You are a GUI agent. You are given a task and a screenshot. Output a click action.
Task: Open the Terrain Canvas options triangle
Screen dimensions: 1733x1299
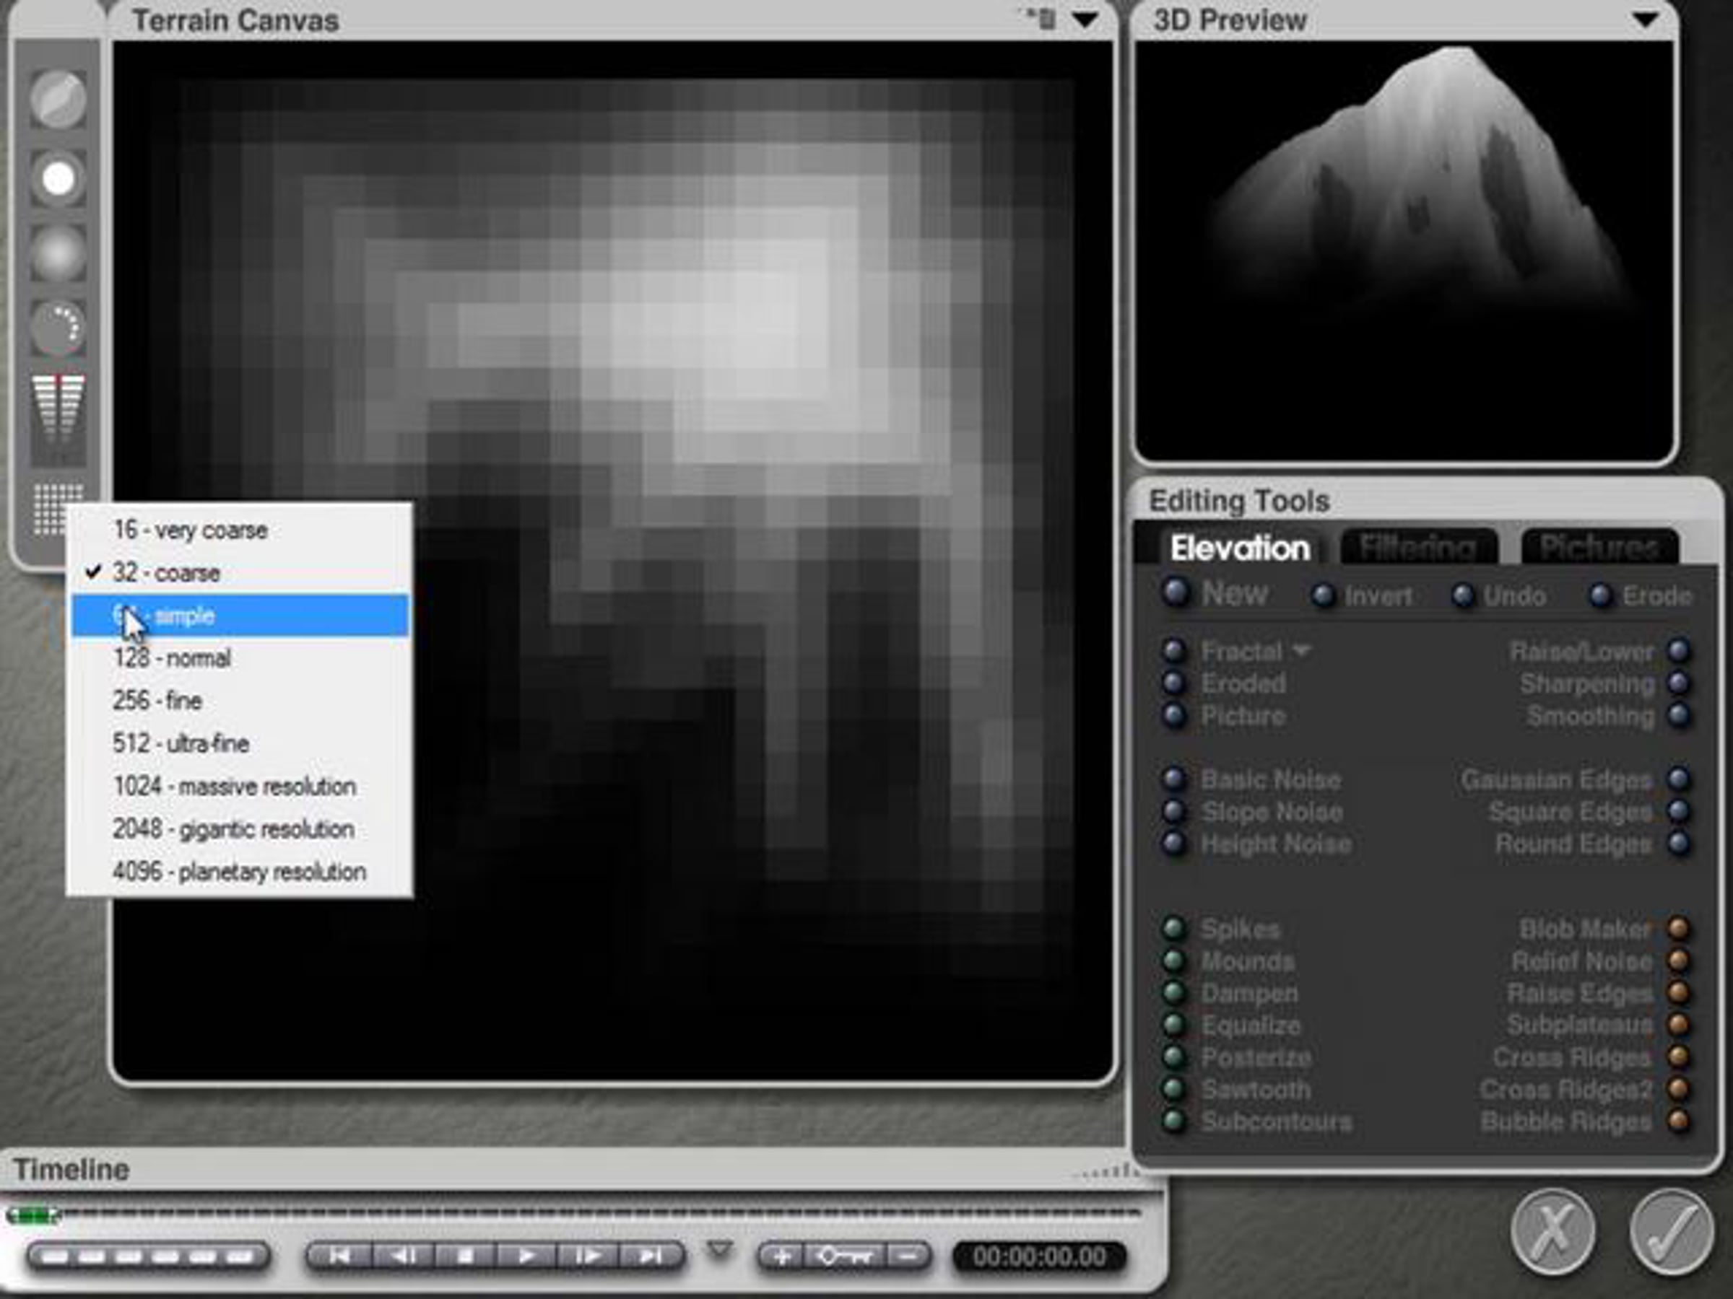click(1085, 20)
